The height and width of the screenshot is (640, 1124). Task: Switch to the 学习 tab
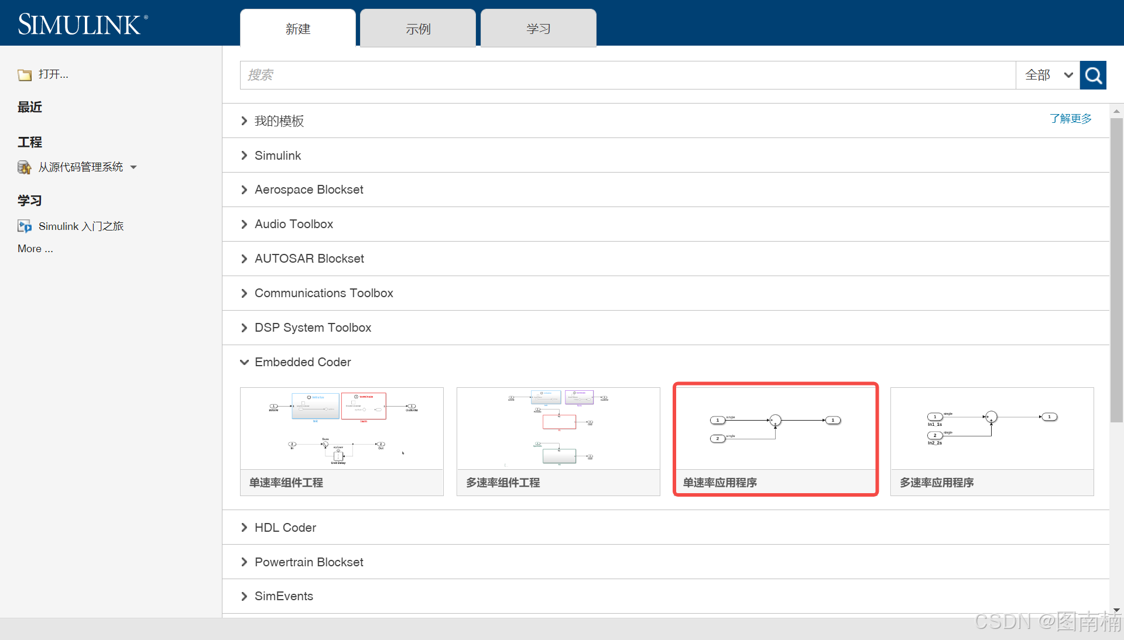(x=538, y=29)
